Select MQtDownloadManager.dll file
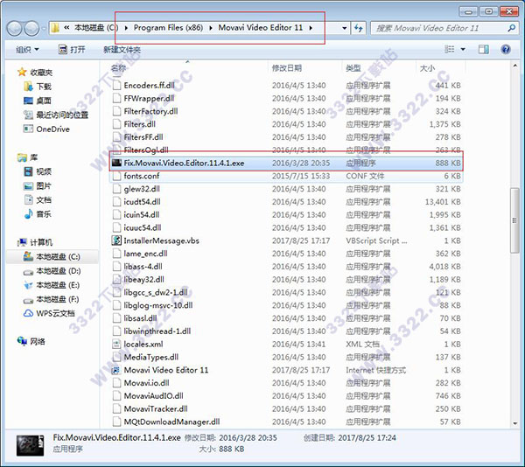This screenshot has width=525, height=467. (287, 422)
